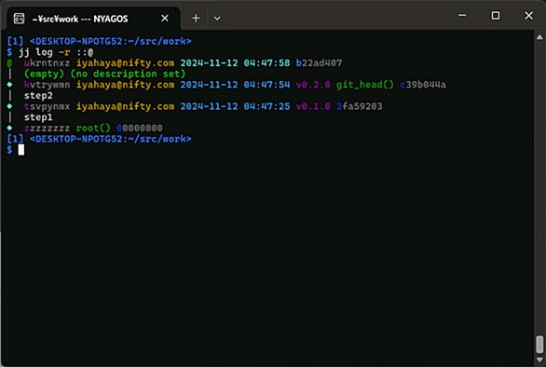Screen dimensions: 546x367
Task: Click change ID tsvpynmx
Action: click(47, 106)
